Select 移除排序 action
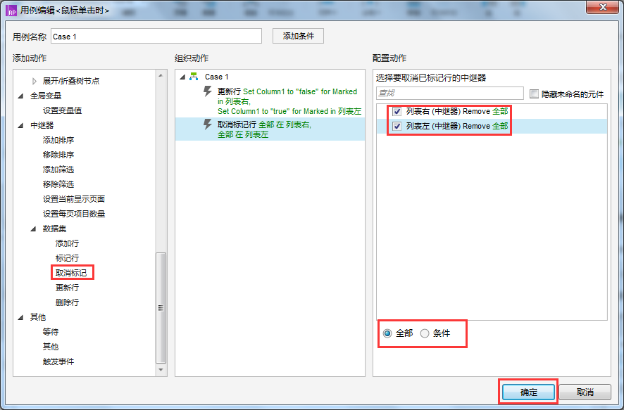The height and width of the screenshot is (410, 624). 58,155
